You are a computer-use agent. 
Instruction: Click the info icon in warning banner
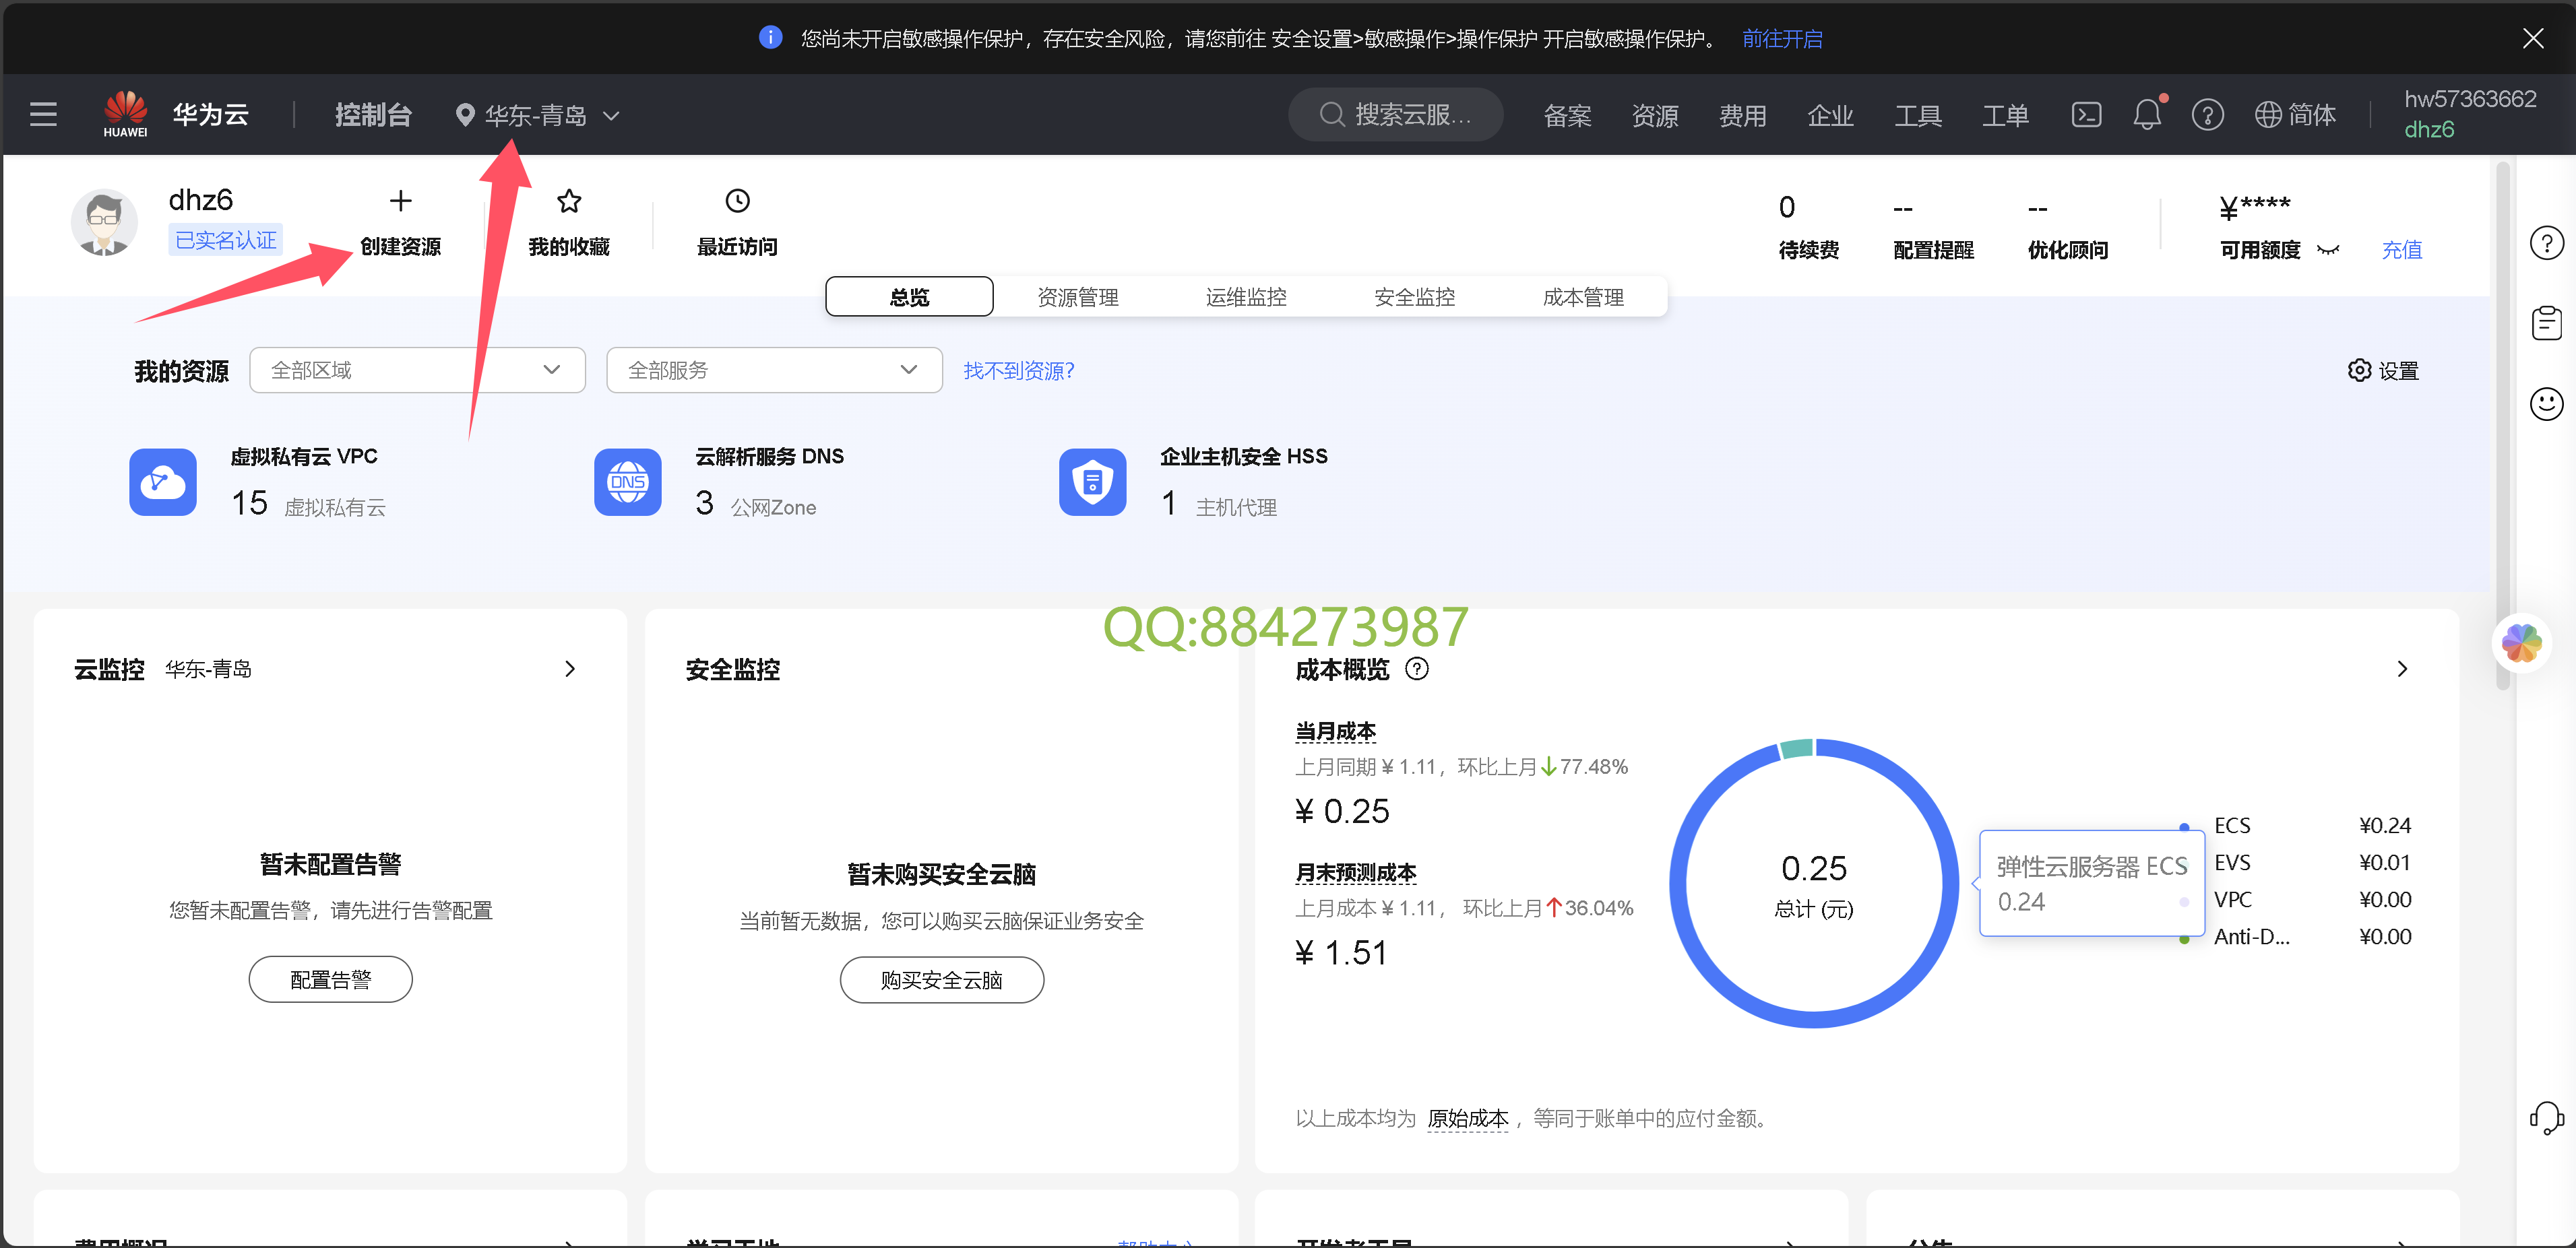770,38
